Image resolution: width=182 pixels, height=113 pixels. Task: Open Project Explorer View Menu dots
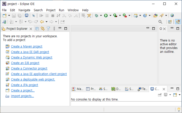click(x=54, y=28)
